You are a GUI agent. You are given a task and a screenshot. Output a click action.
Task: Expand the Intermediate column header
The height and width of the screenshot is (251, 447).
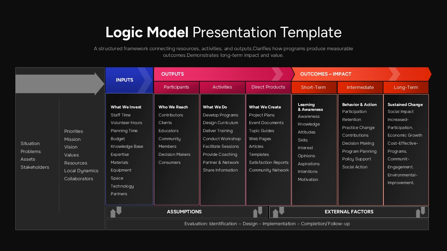click(x=360, y=87)
